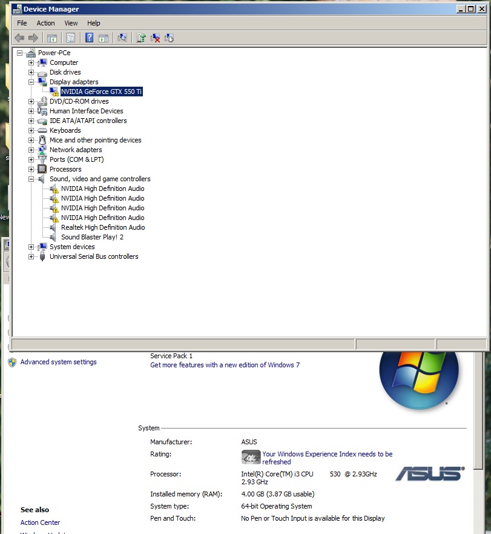Expand the Disk drives category
491x534 pixels.
pyautogui.click(x=31, y=72)
